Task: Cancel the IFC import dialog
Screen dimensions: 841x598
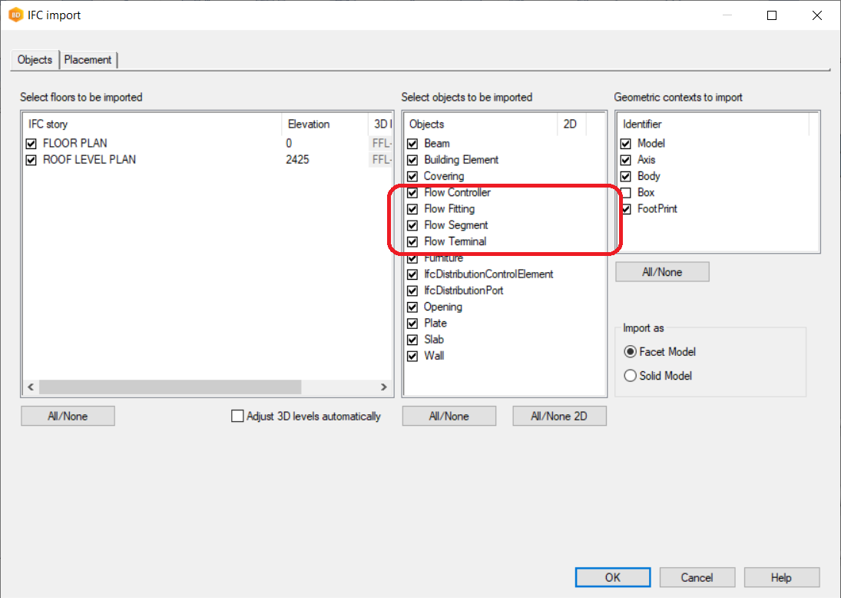Action: (x=697, y=577)
